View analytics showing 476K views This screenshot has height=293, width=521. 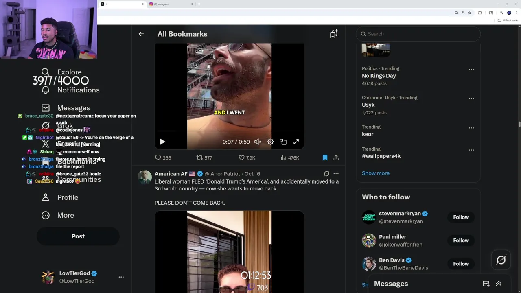click(290, 157)
